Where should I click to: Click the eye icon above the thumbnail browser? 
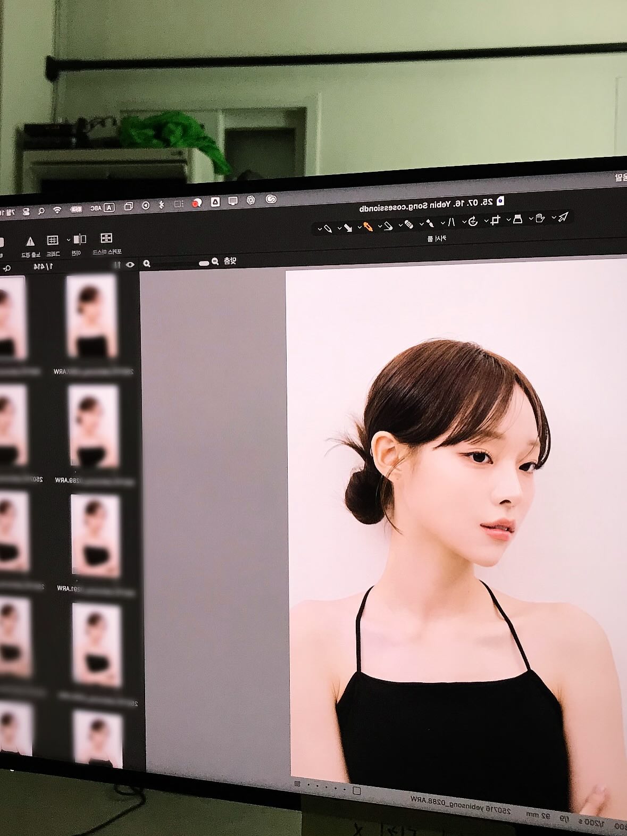click(130, 264)
